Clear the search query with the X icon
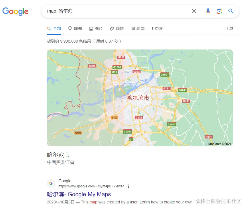This screenshot has width=243, height=206. click(x=194, y=11)
